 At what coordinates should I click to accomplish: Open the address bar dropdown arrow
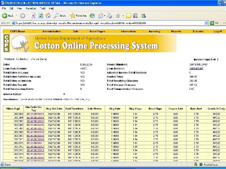tap(206, 23)
